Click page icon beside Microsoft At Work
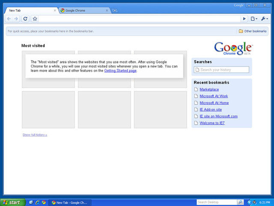Image resolution: width=274 pixels, height=206 pixels. click(x=196, y=96)
